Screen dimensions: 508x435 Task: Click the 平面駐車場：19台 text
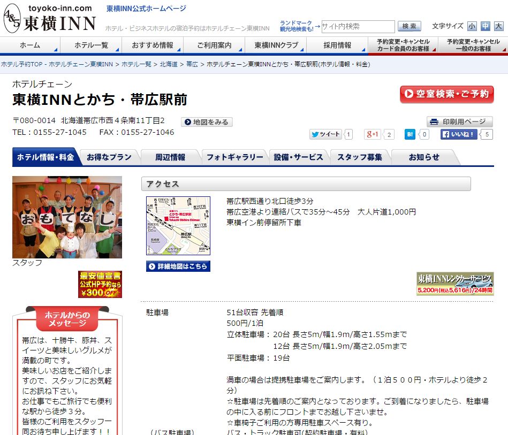coord(258,358)
